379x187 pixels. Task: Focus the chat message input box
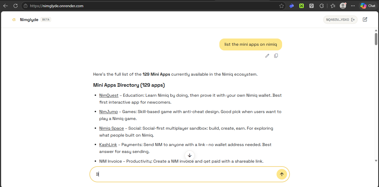click(183, 174)
